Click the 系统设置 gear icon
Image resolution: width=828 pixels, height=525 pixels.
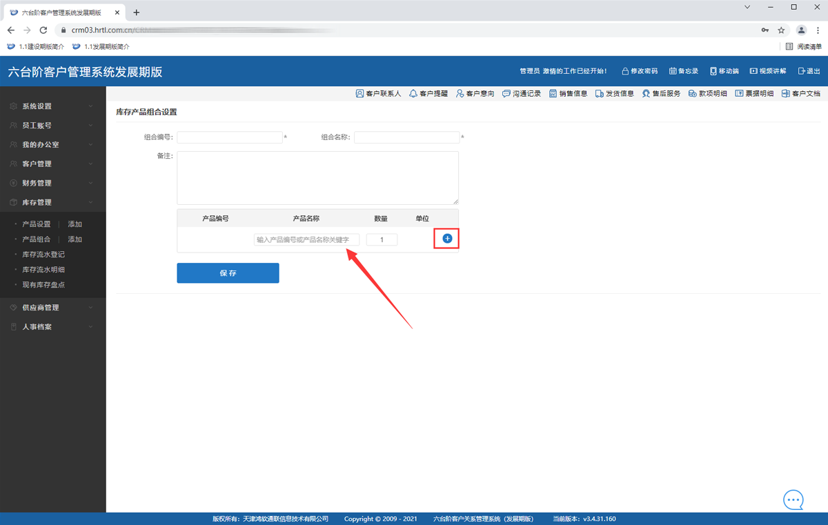[13, 106]
